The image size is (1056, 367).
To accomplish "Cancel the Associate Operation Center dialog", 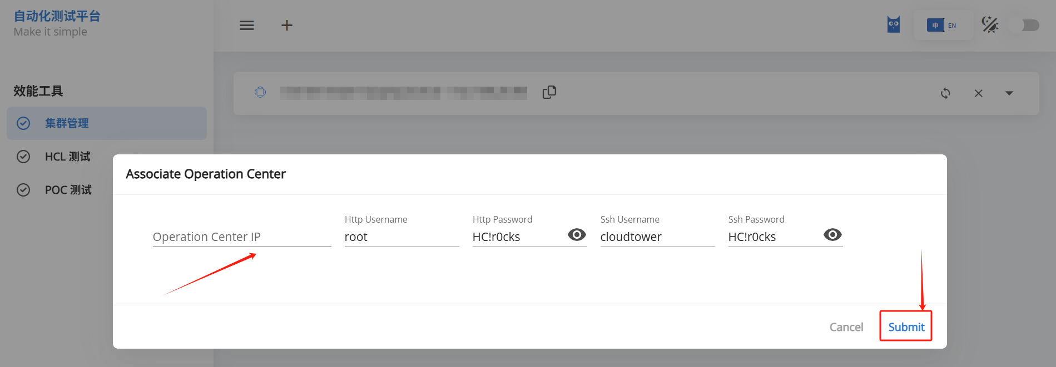I will coord(846,327).
